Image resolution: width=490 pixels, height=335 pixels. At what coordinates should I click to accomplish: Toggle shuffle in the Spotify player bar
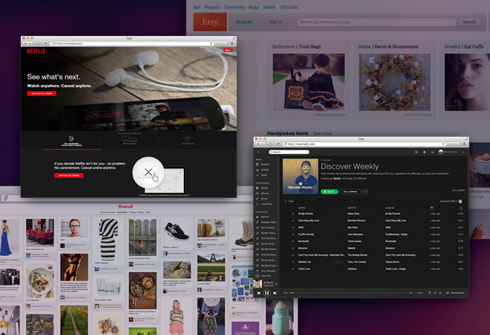tap(435, 293)
